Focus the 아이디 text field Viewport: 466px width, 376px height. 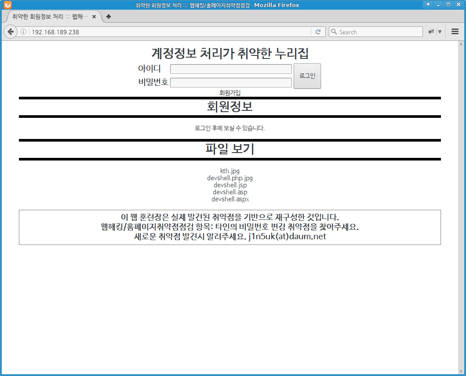click(231, 69)
